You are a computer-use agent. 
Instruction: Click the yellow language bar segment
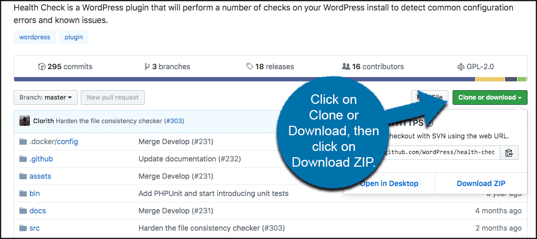490,80
